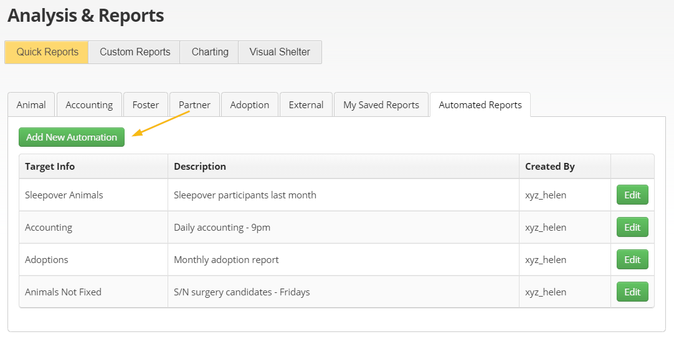Click the Created By column header
This screenshot has width=674, height=342.
tap(550, 167)
